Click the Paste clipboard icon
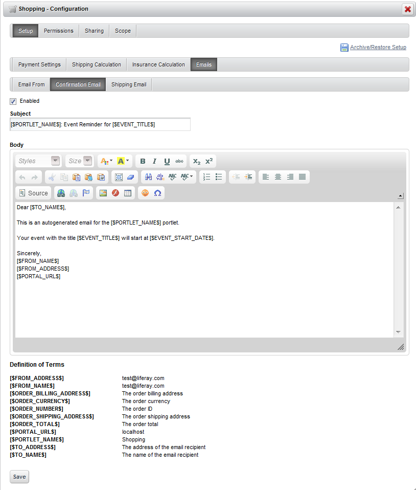 tap(76, 177)
